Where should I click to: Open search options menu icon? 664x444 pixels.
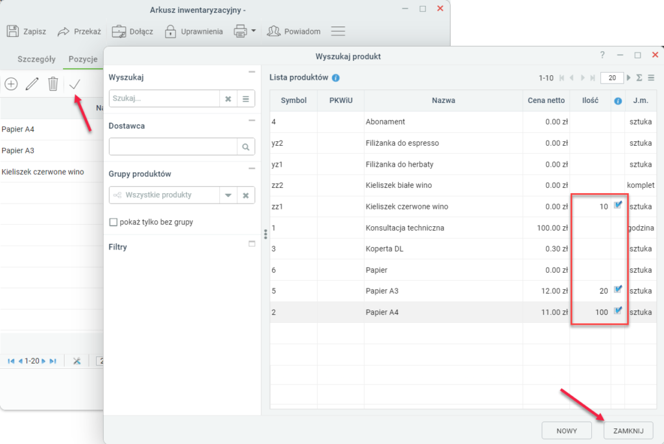(x=246, y=99)
